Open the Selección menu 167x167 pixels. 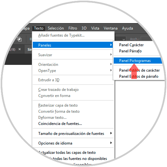56,28
